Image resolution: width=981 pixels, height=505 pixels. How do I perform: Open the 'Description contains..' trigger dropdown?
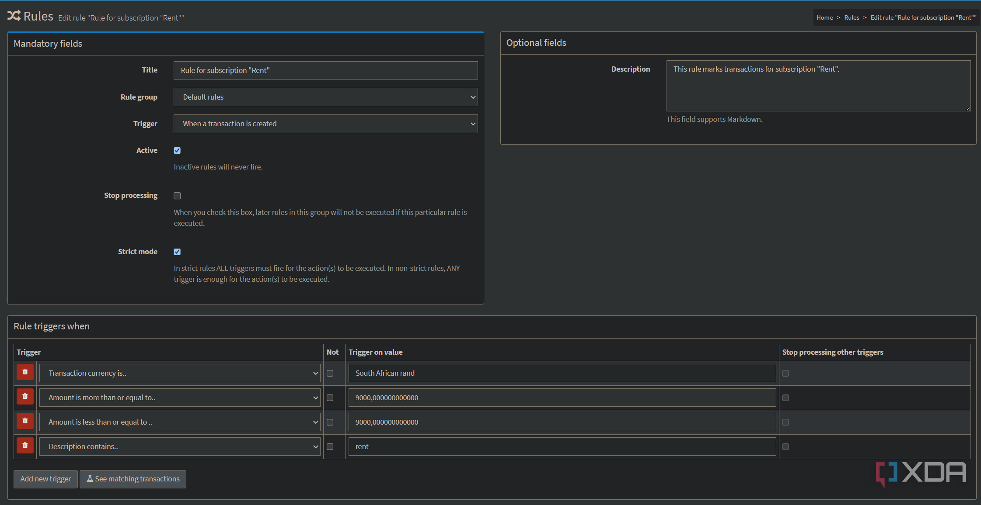click(x=180, y=446)
